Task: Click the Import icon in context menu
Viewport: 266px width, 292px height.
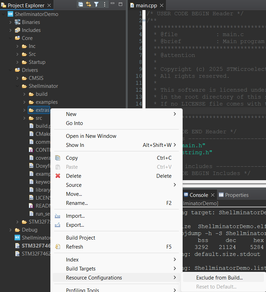Action: [x=58, y=216]
